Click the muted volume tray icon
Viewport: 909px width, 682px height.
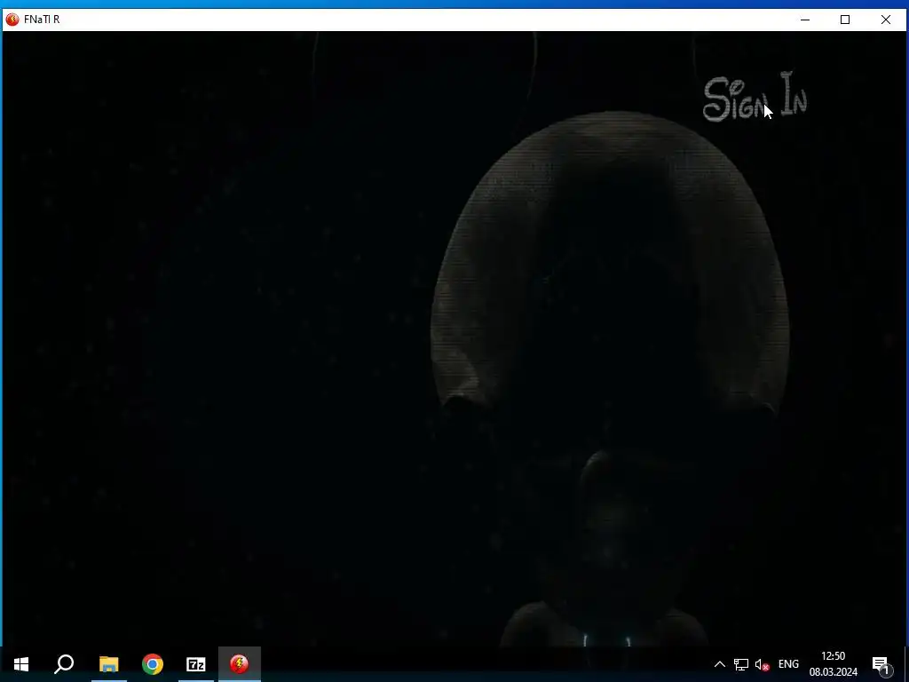pos(762,664)
